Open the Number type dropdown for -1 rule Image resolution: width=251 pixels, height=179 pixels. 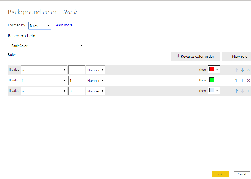96,70
